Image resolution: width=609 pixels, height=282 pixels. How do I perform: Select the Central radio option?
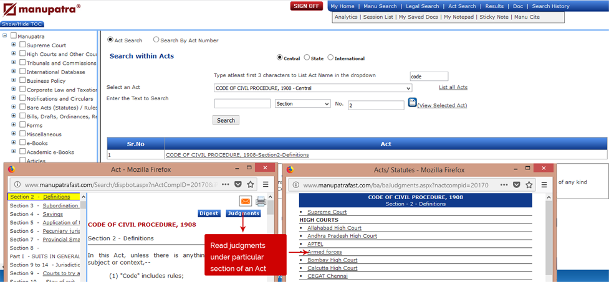point(279,57)
